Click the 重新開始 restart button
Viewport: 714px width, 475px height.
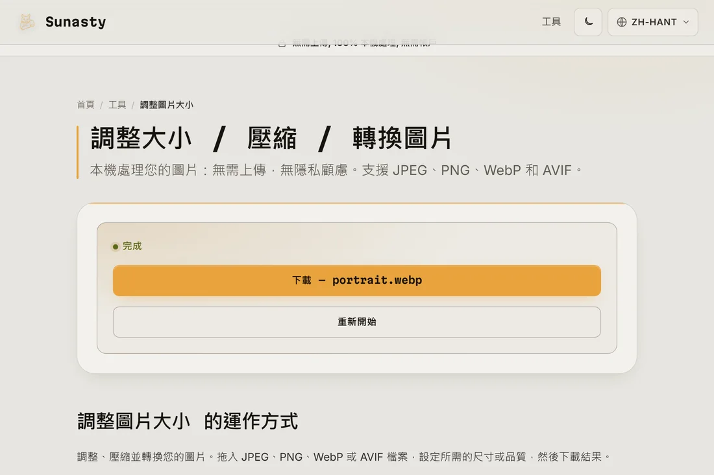(x=357, y=322)
